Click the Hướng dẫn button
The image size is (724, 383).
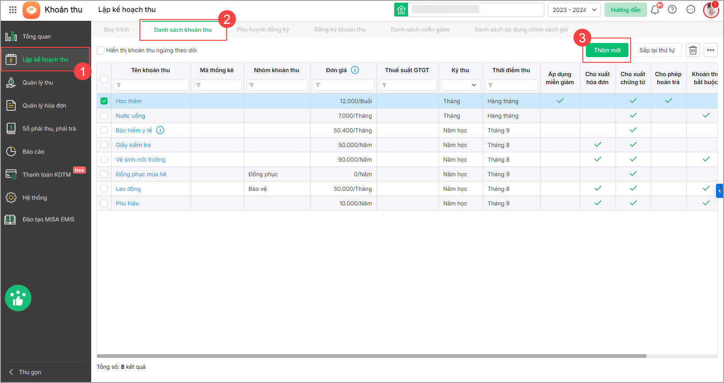[x=626, y=10]
